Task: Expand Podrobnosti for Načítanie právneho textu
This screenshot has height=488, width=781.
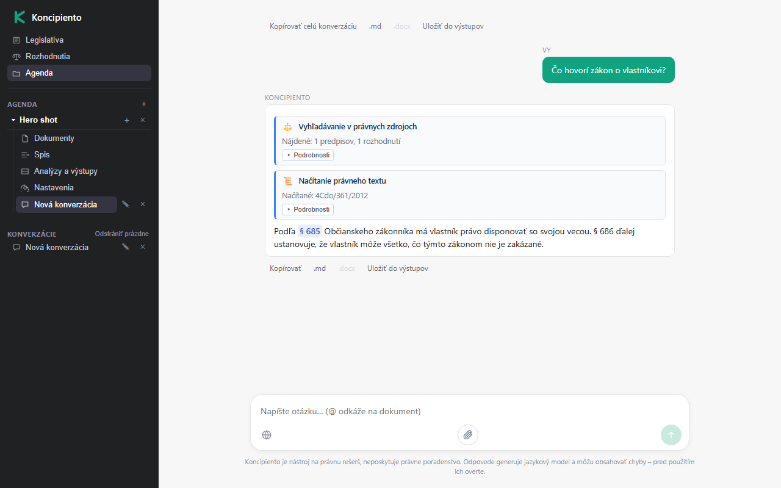Action: (308, 209)
